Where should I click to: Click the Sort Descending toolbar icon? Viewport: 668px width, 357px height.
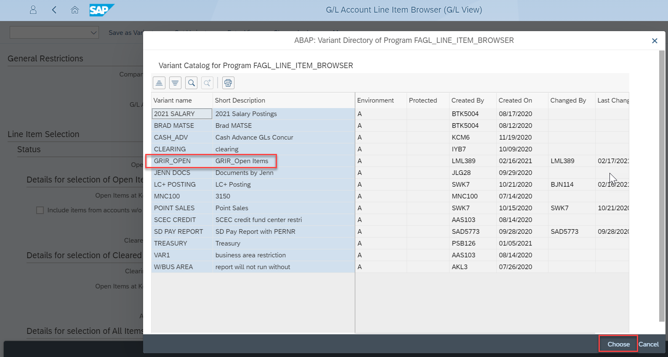pos(175,83)
